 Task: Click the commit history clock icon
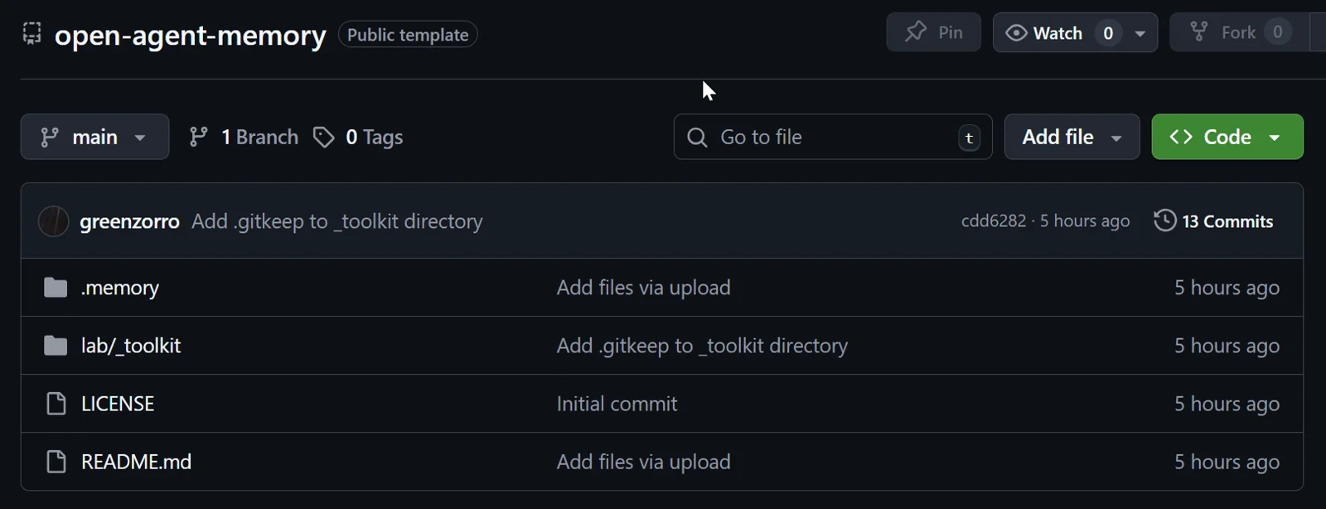point(1165,221)
